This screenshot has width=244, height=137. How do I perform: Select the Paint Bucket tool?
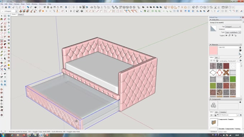(x=1, y=19)
